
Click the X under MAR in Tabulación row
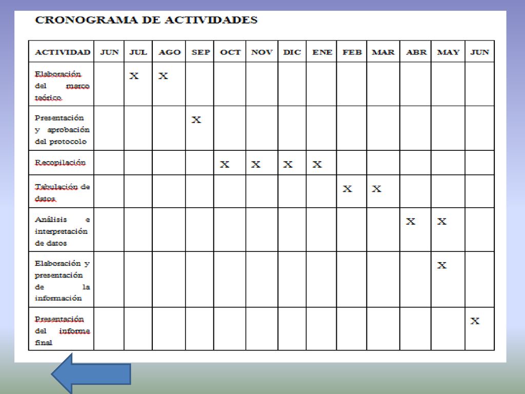pos(376,189)
